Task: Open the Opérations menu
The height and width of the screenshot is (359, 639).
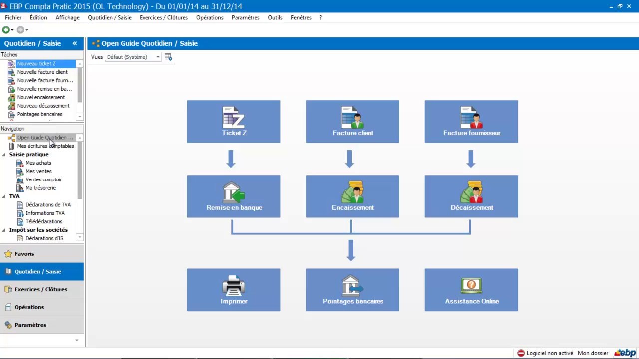Action: tap(210, 18)
